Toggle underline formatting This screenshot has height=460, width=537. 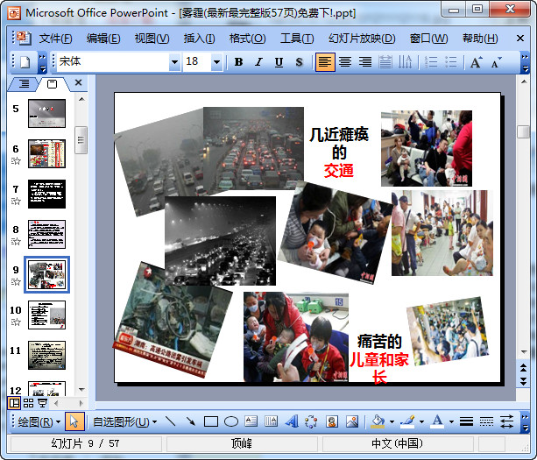click(279, 62)
